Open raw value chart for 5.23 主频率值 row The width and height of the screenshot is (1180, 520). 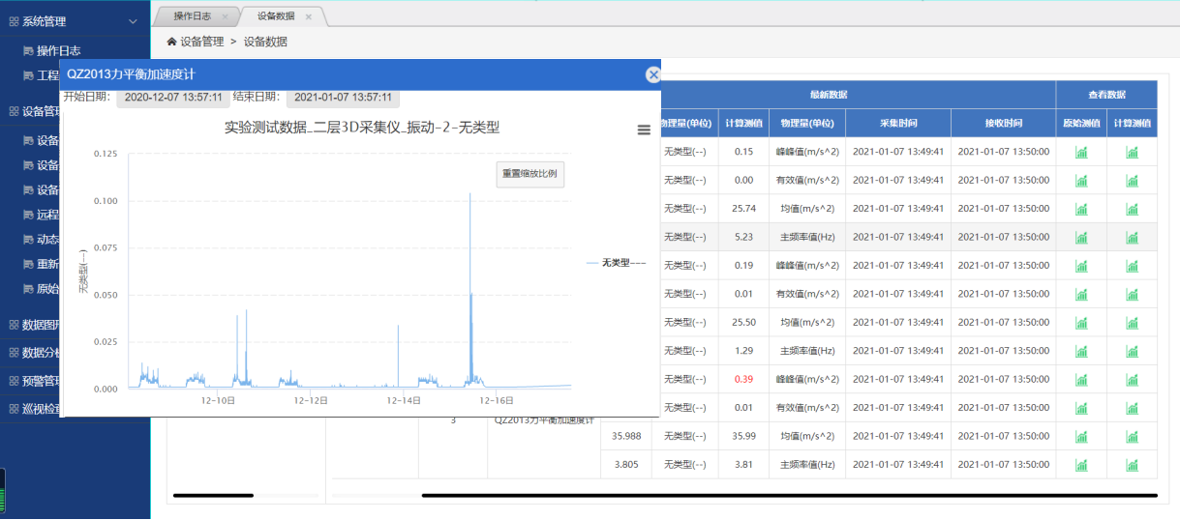pos(1081,237)
